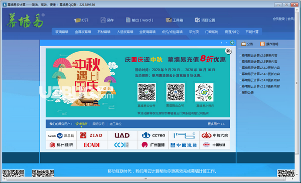Open 幕墙易云计算v2.4.2更新内容 announcement
This screenshot has width=301, height=183.
pyautogui.click(x=261, y=68)
